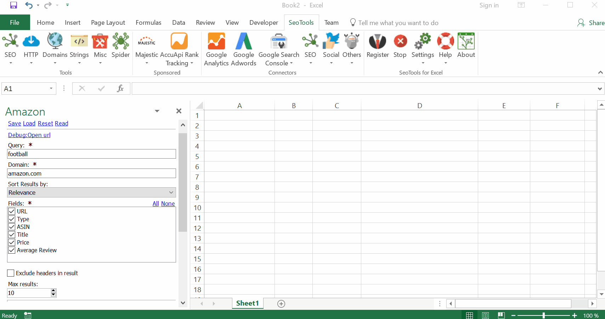
Task: Click the Register tie icon
Action: pyautogui.click(x=378, y=41)
